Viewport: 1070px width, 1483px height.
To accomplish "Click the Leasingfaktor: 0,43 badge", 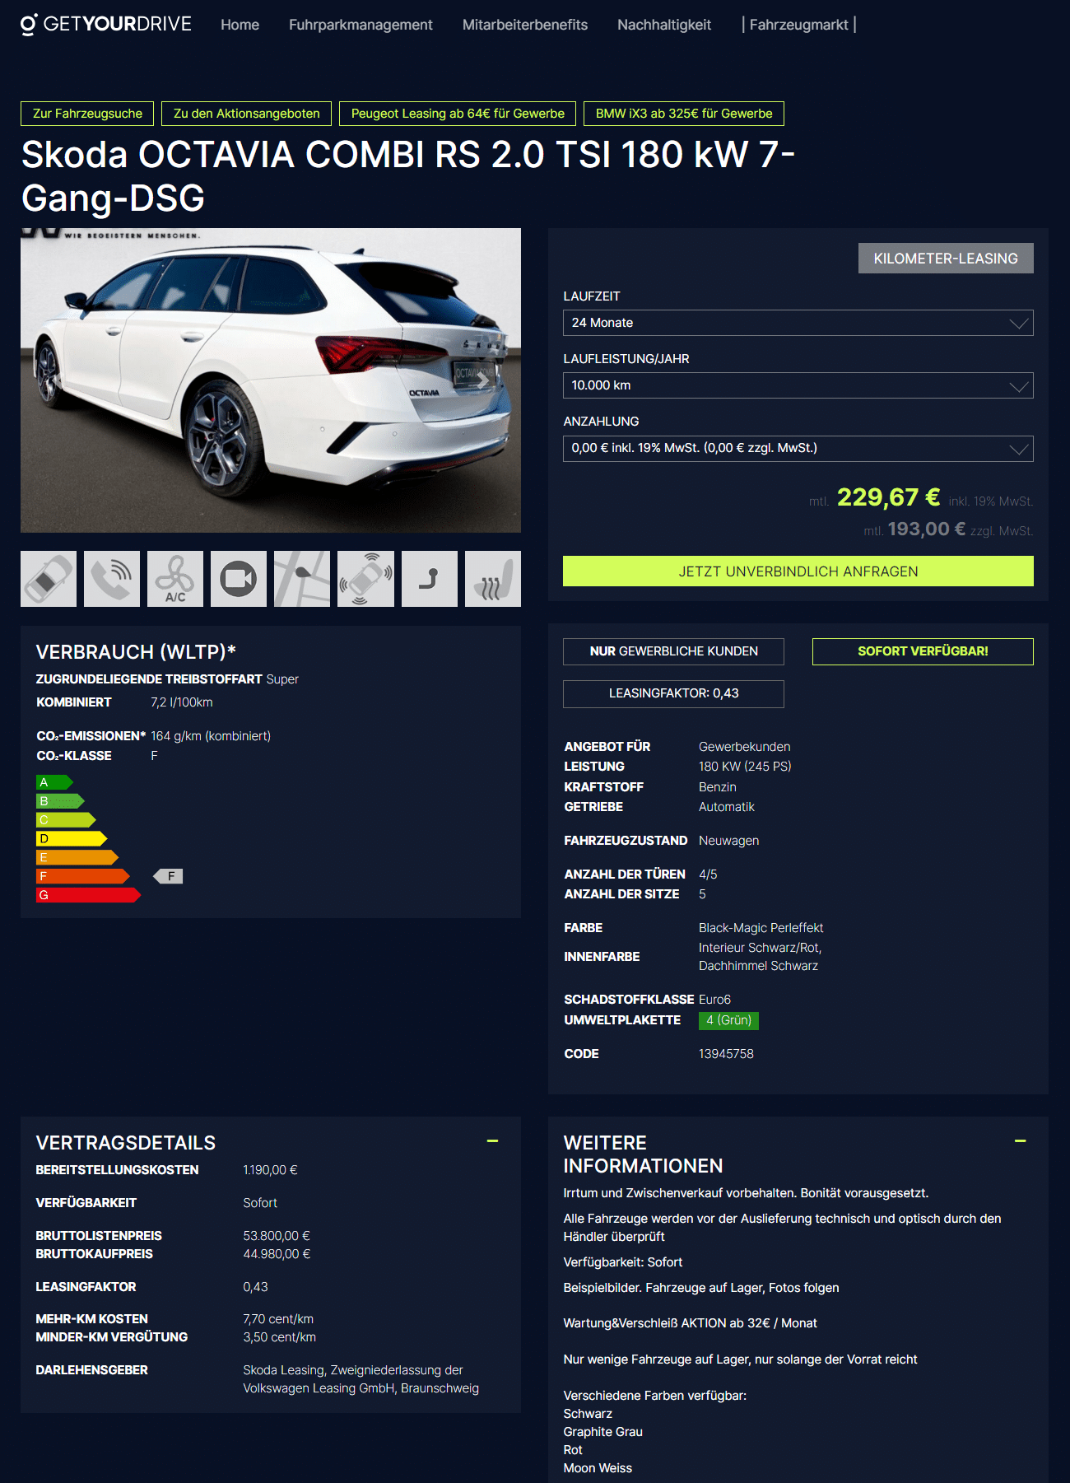I will (673, 693).
